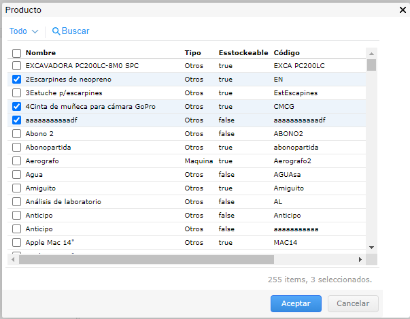Click the Esstockeable column header
The height and width of the screenshot is (319, 410).
click(243, 53)
